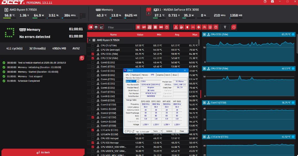Collapse the AMD Ryzen 9 7950X group
The image size is (298, 156).
90,40
